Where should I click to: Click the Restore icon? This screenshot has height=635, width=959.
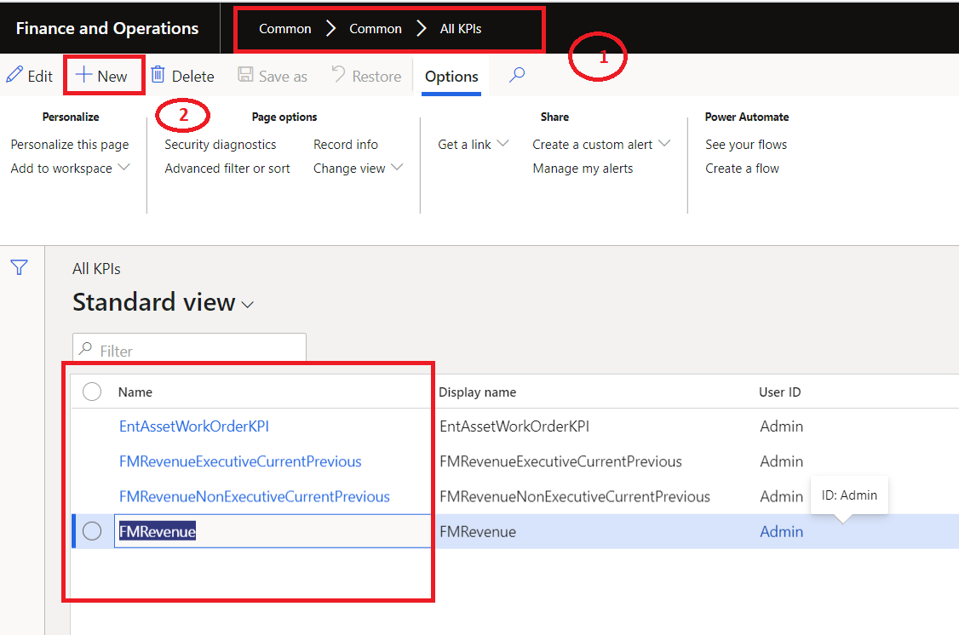click(341, 75)
